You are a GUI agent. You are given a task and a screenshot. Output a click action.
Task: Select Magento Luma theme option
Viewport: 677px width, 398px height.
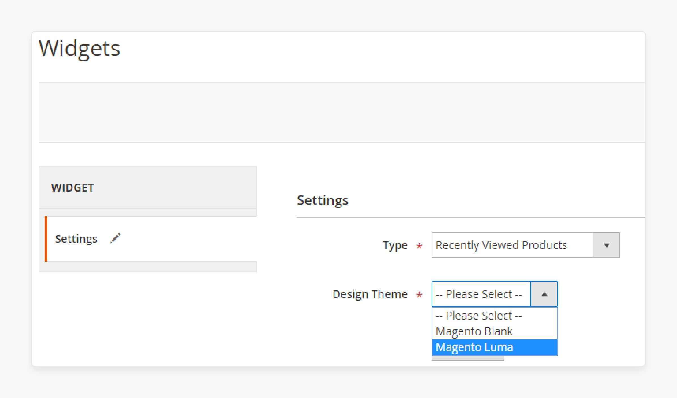[x=495, y=347]
